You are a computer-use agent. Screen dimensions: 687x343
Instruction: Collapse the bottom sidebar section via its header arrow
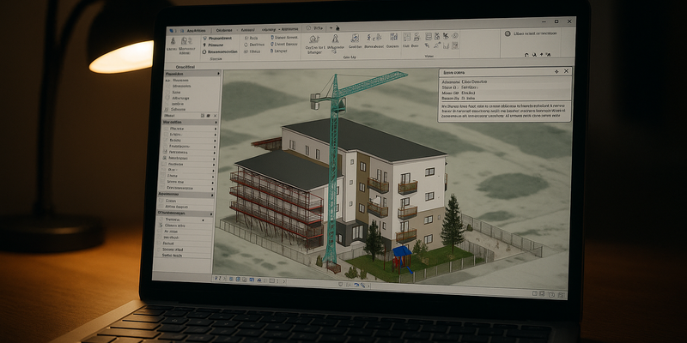tap(210, 212)
